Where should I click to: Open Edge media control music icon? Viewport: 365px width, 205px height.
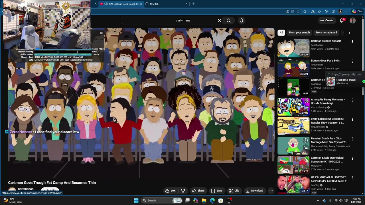pyautogui.click(x=313, y=11)
